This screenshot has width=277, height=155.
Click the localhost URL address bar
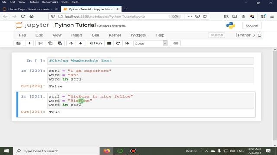point(105,16)
